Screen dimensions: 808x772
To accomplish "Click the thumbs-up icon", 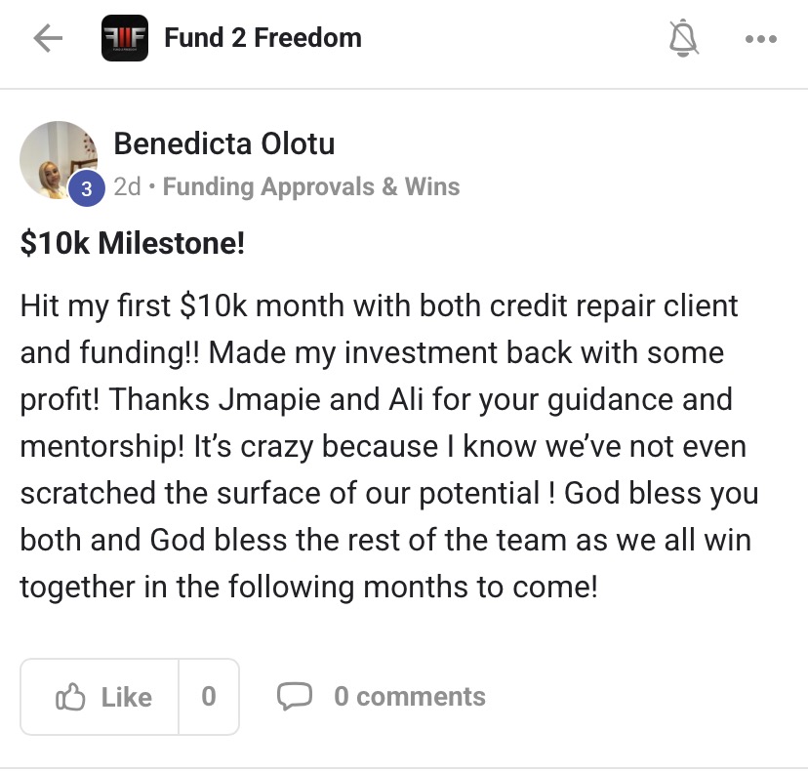I will coord(70,697).
